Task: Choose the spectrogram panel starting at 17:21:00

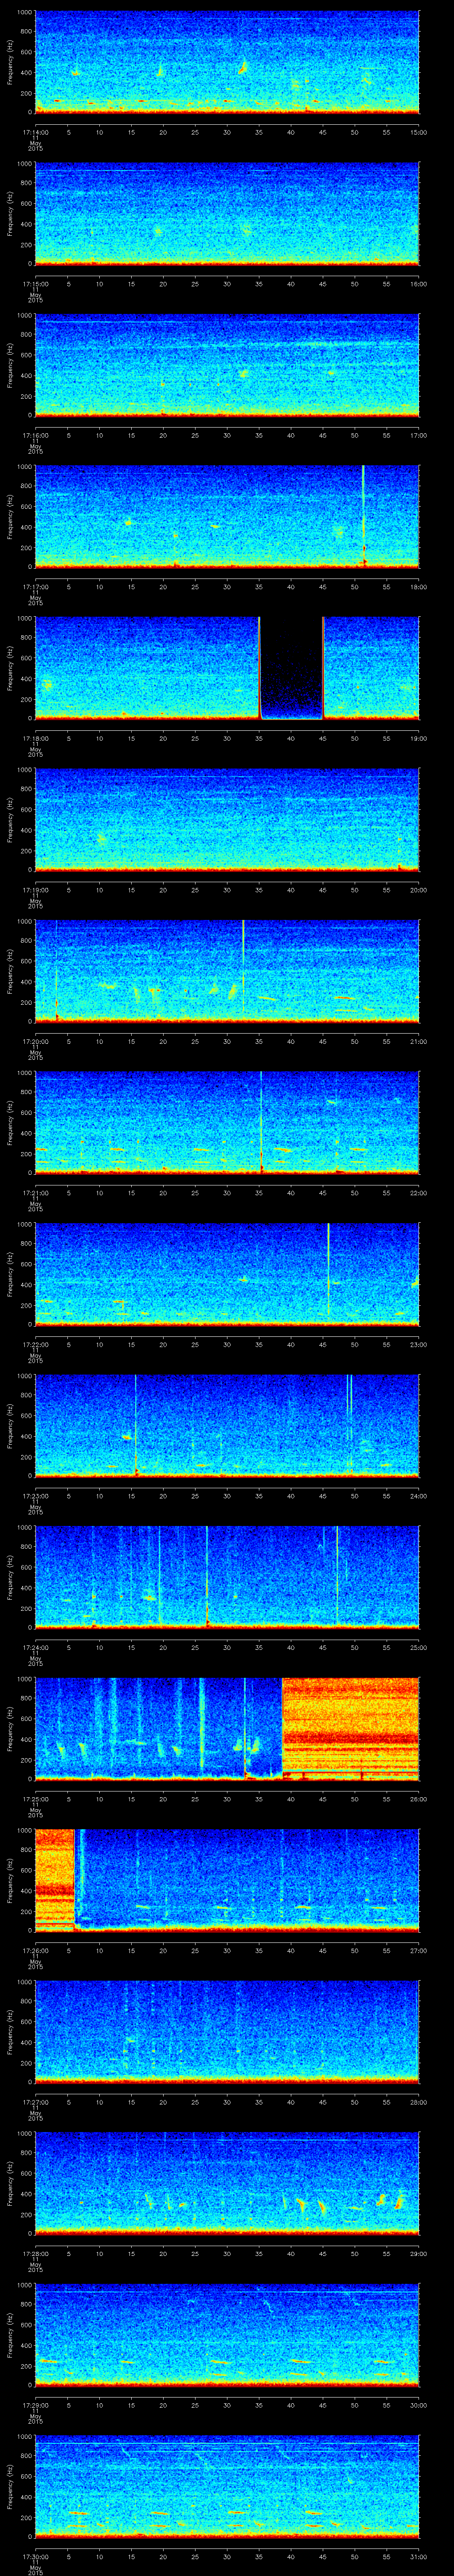Action: [227, 1123]
